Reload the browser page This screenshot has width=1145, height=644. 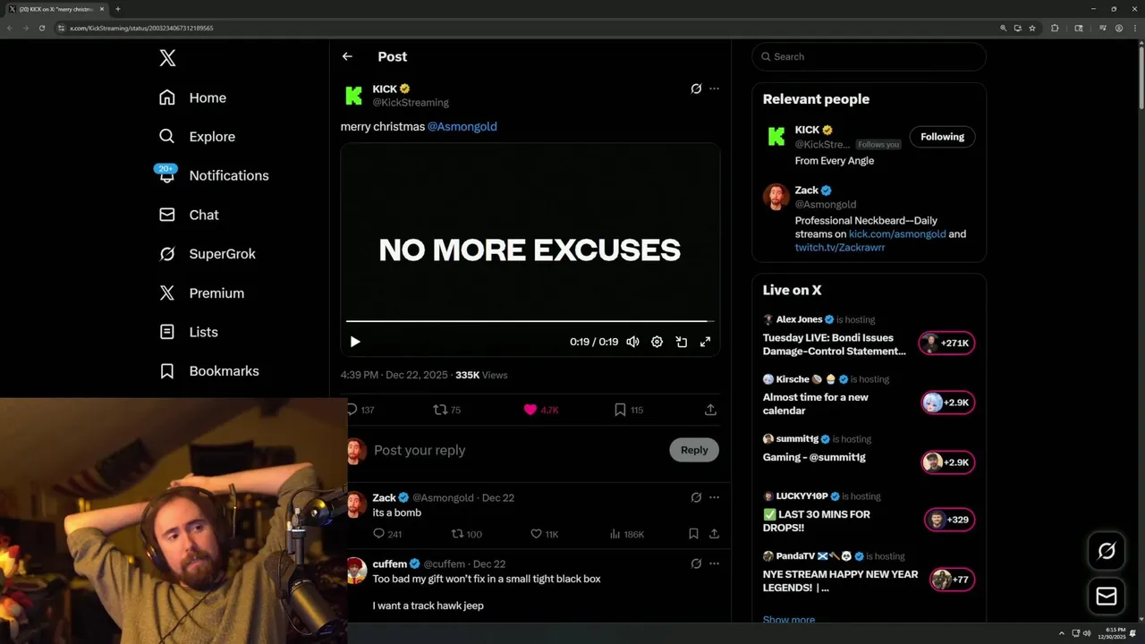tap(41, 28)
